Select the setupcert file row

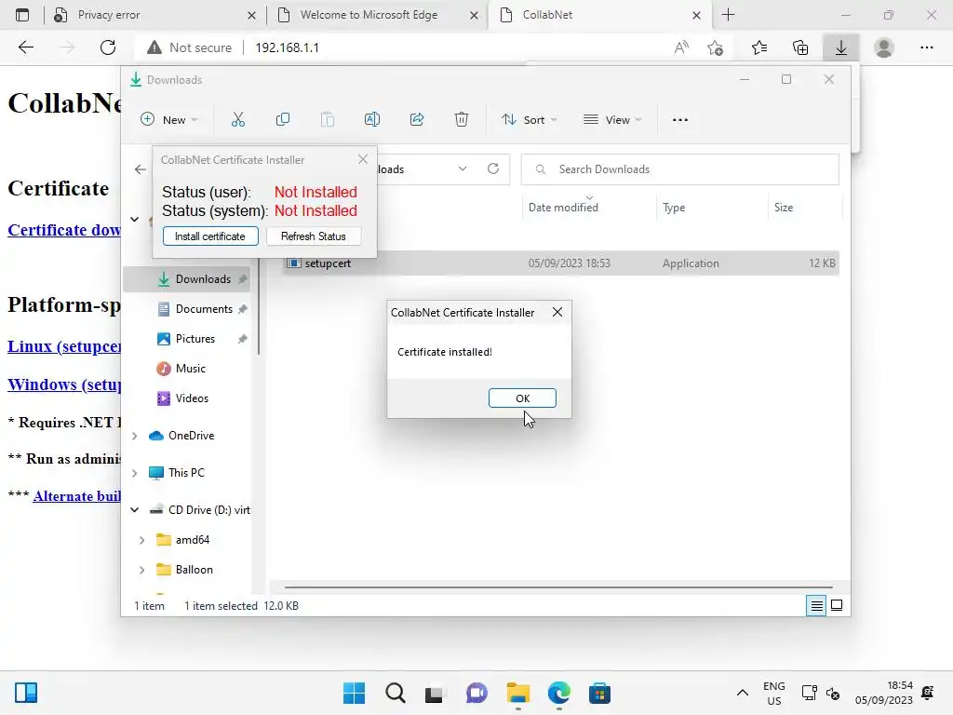click(560, 263)
